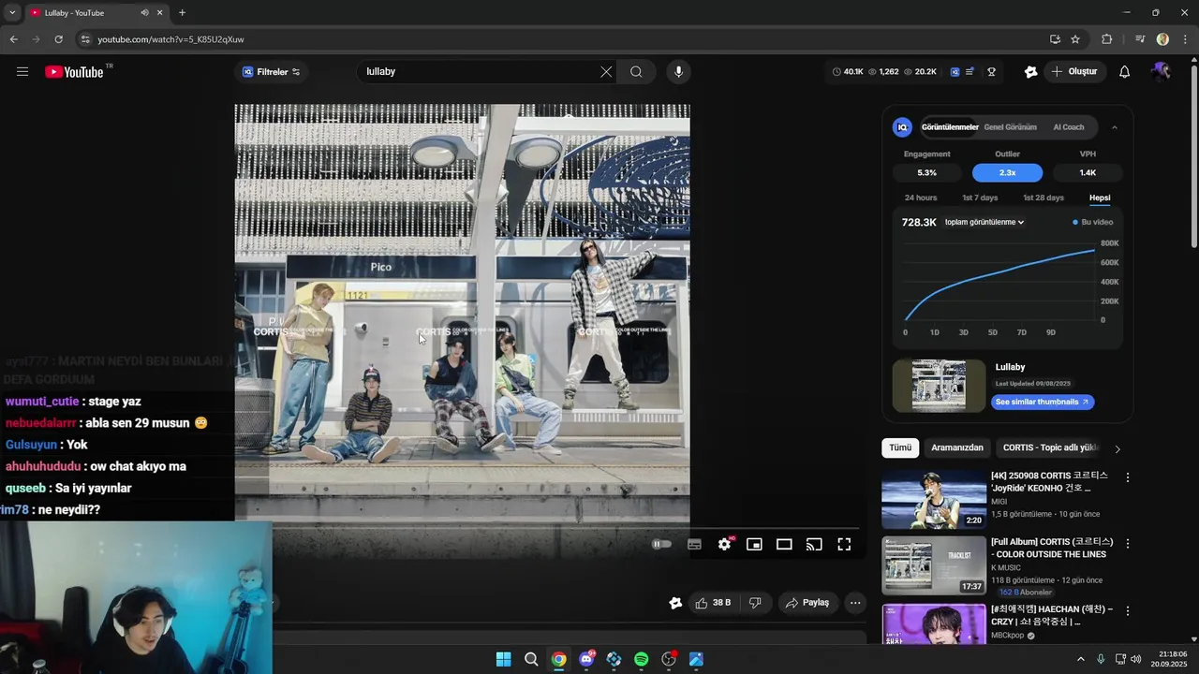Click the Outlier 2.3x pill
Image resolution: width=1199 pixels, height=674 pixels.
coord(1007,172)
